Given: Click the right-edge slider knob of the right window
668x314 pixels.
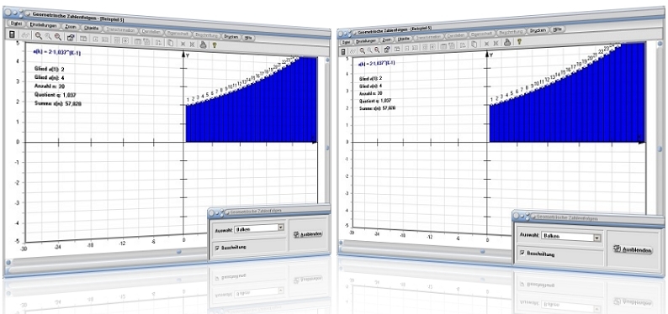Looking at the screenshot, I should (x=660, y=149).
